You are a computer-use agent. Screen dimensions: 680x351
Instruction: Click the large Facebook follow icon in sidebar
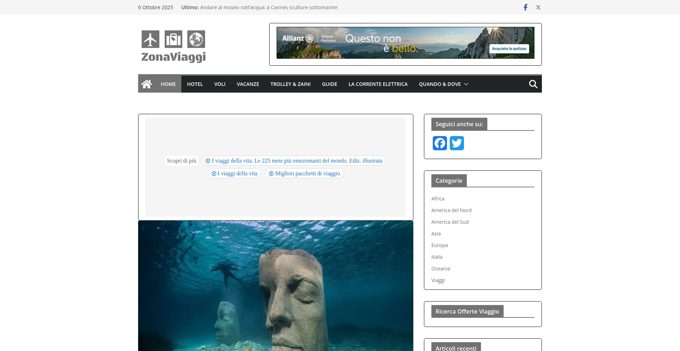pos(440,143)
